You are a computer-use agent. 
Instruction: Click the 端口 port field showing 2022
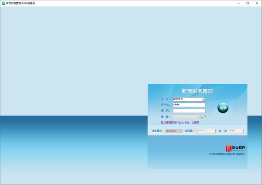237,131
